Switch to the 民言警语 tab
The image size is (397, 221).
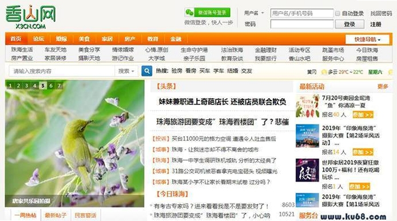pyautogui.click(x=85, y=215)
